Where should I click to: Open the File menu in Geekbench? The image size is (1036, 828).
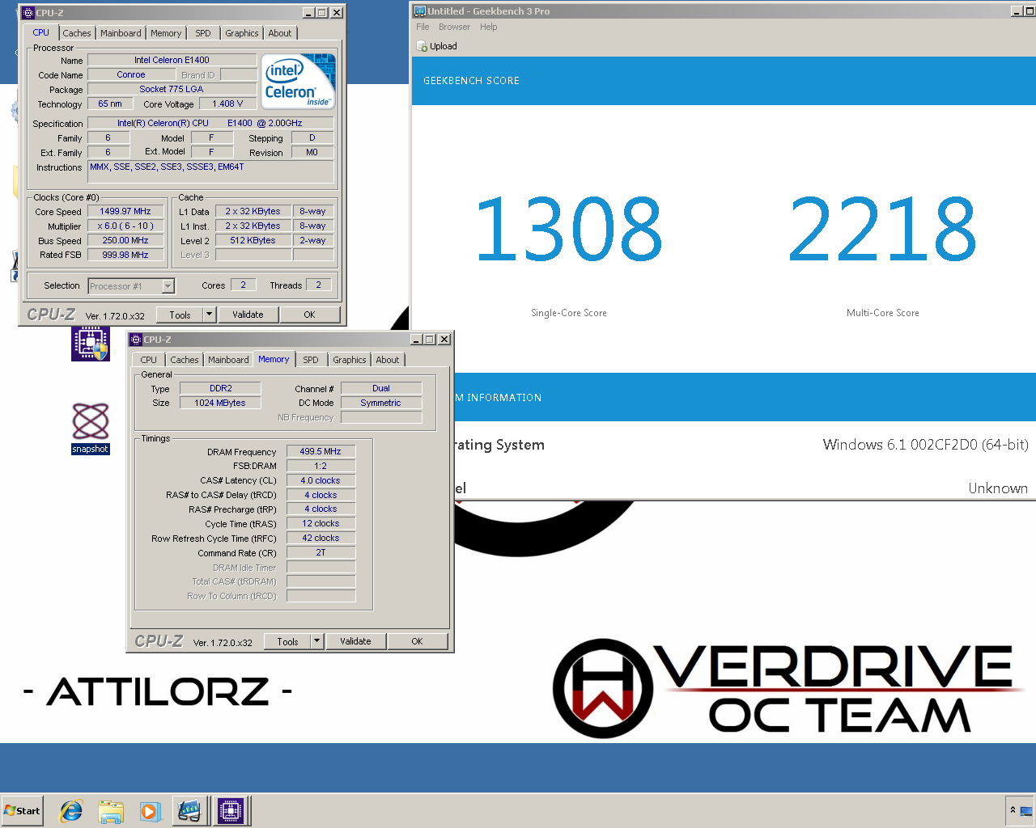pyautogui.click(x=422, y=27)
